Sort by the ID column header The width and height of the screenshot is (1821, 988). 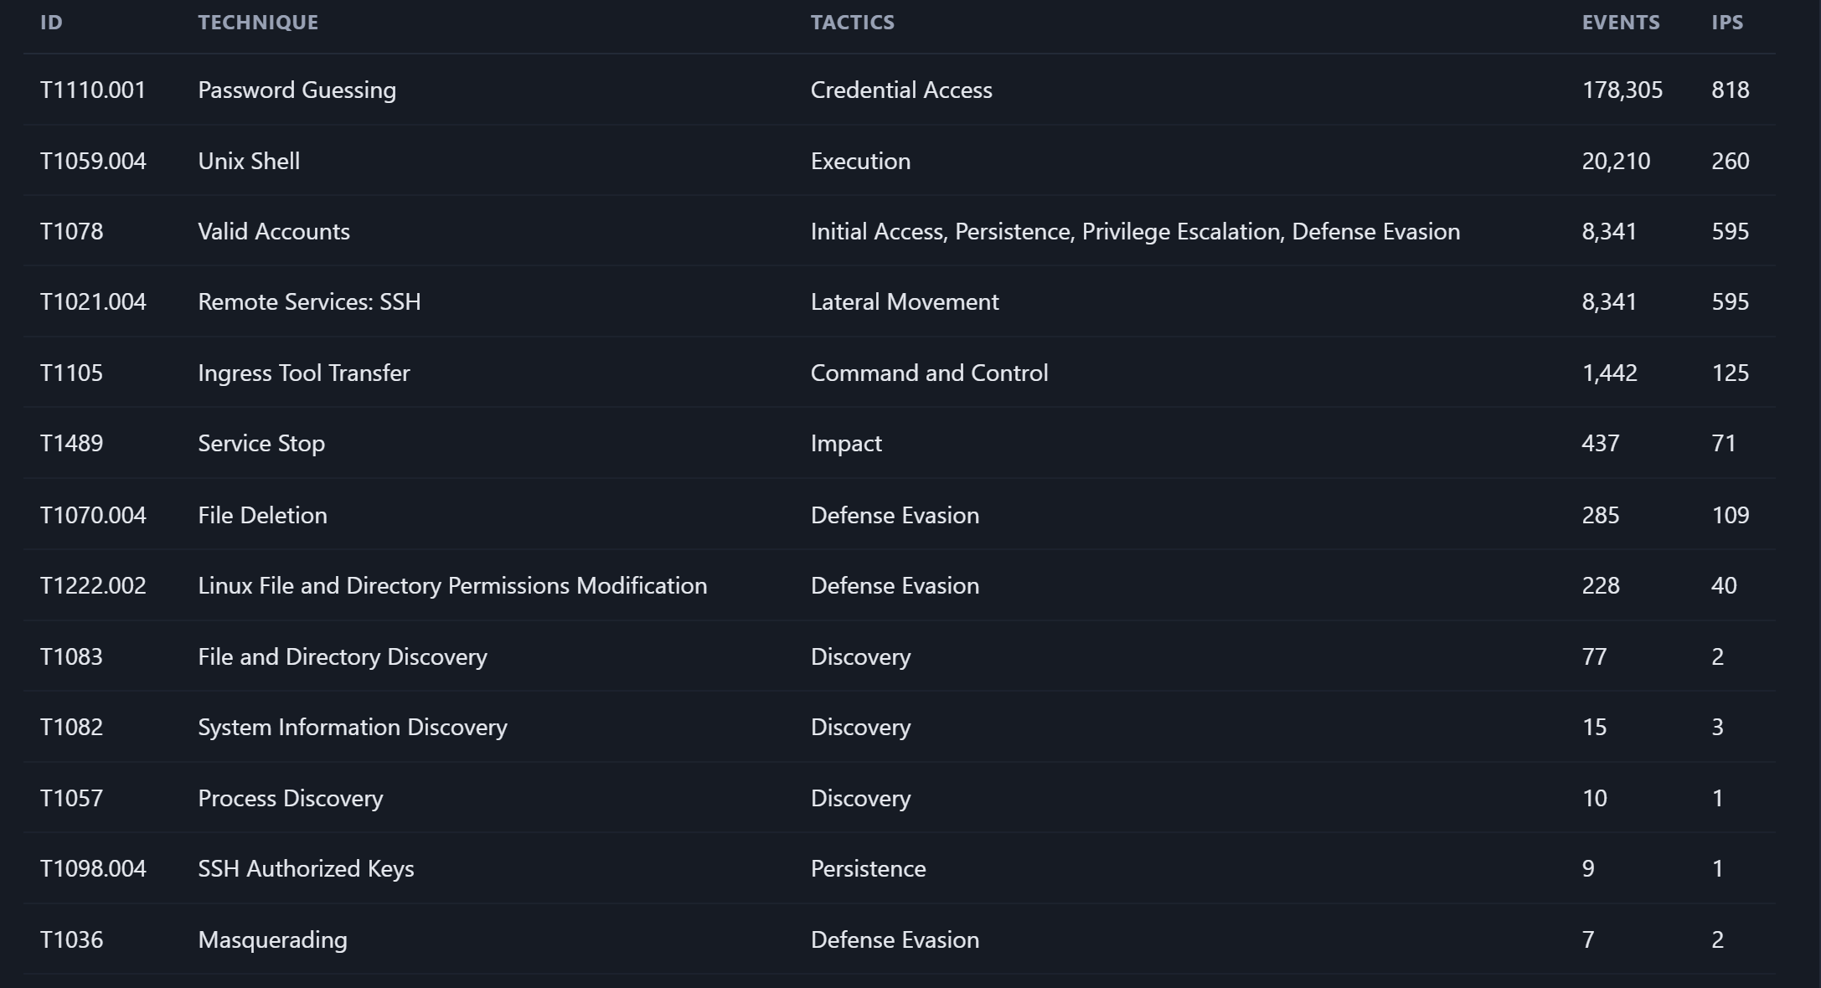point(51,23)
